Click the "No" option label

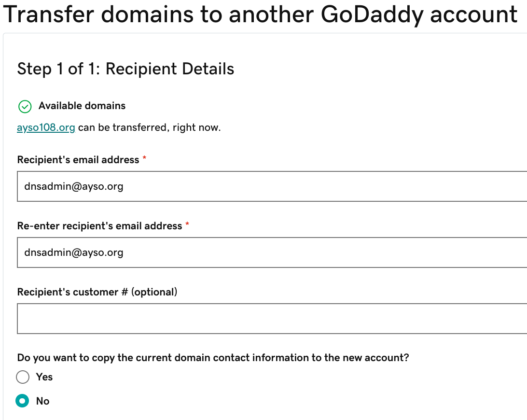(43, 401)
